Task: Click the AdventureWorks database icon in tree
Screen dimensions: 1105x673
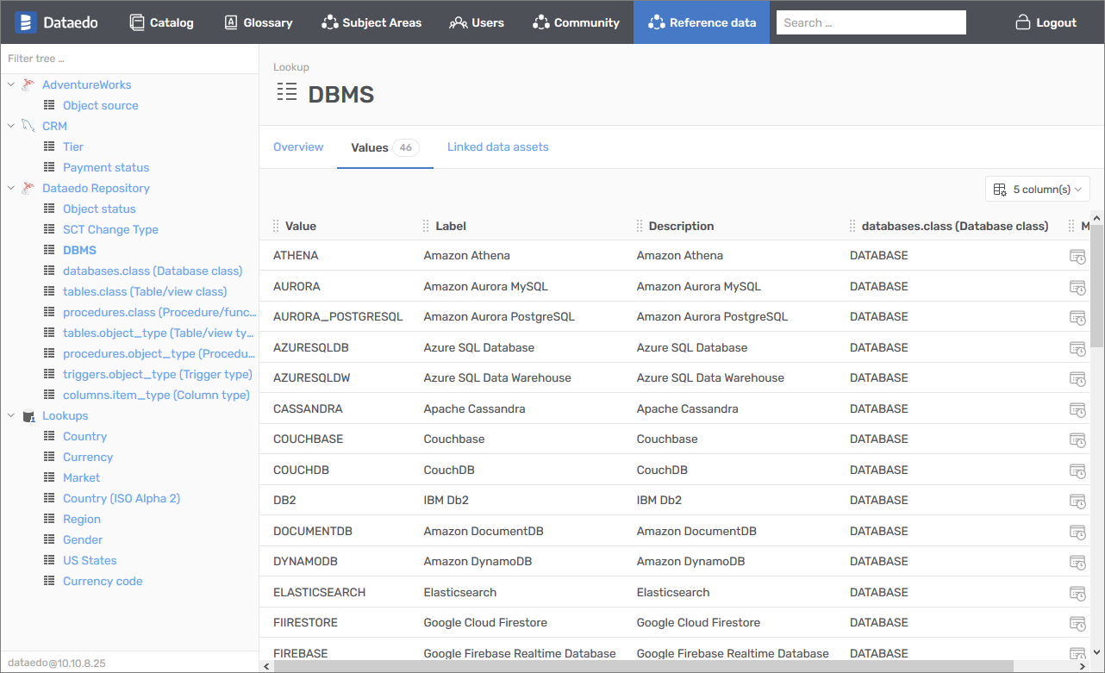Action: point(28,84)
